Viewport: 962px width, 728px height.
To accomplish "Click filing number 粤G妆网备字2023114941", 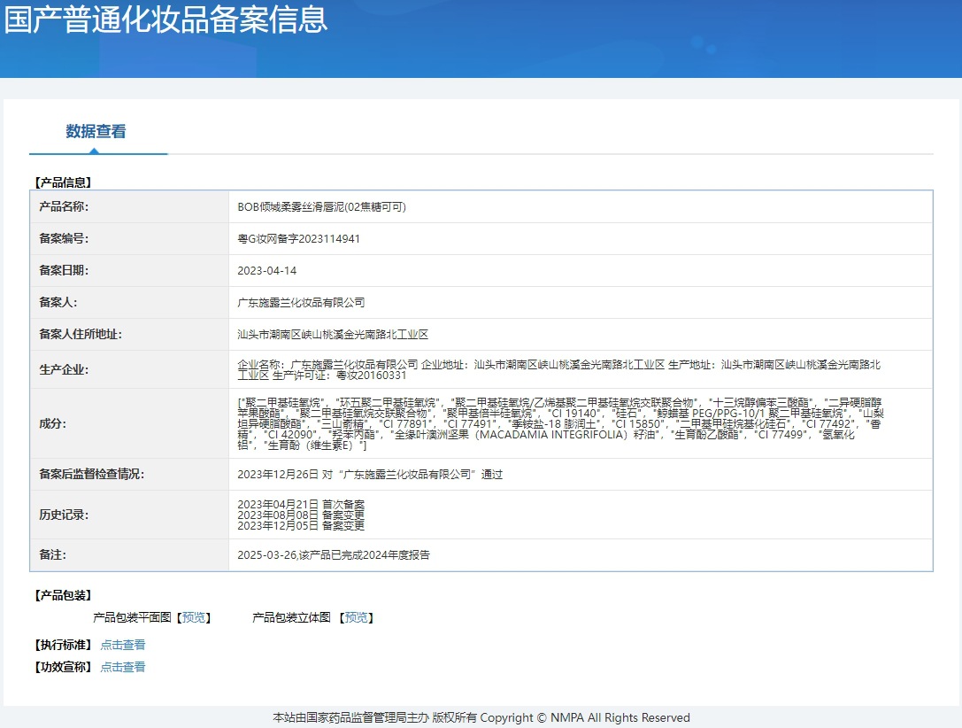I will click(299, 239).
